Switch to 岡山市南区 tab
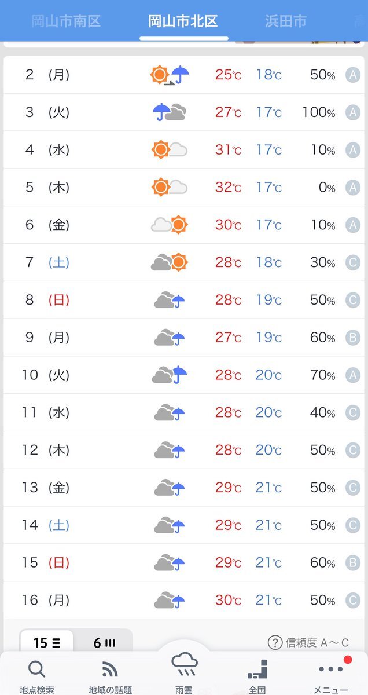This screenshot has width=368, height=695. coord(65,21)
